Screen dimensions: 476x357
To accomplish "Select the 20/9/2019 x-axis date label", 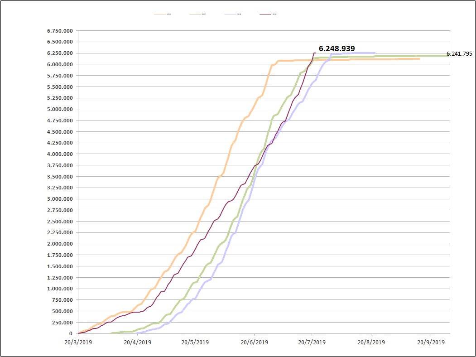I will click(430, 343).
